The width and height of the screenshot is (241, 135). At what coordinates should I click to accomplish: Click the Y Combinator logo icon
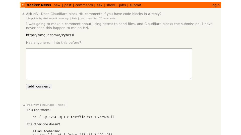click(23, 5)
